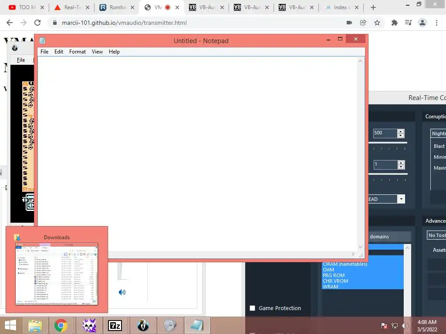Open the Chrome extensions puzzle icon
Screen dimensions: 446x334
coord(394,23)
